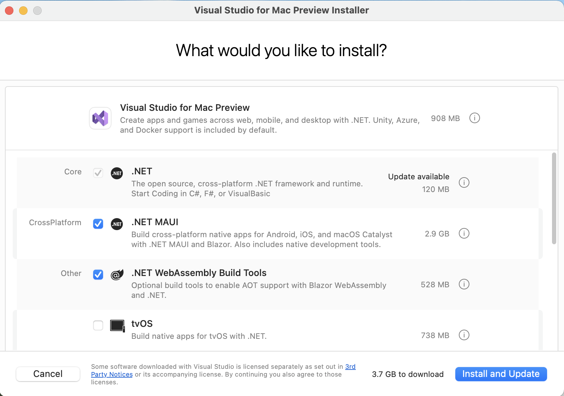Uncheck the .NET MAUI checkbox

click(98, 224)
